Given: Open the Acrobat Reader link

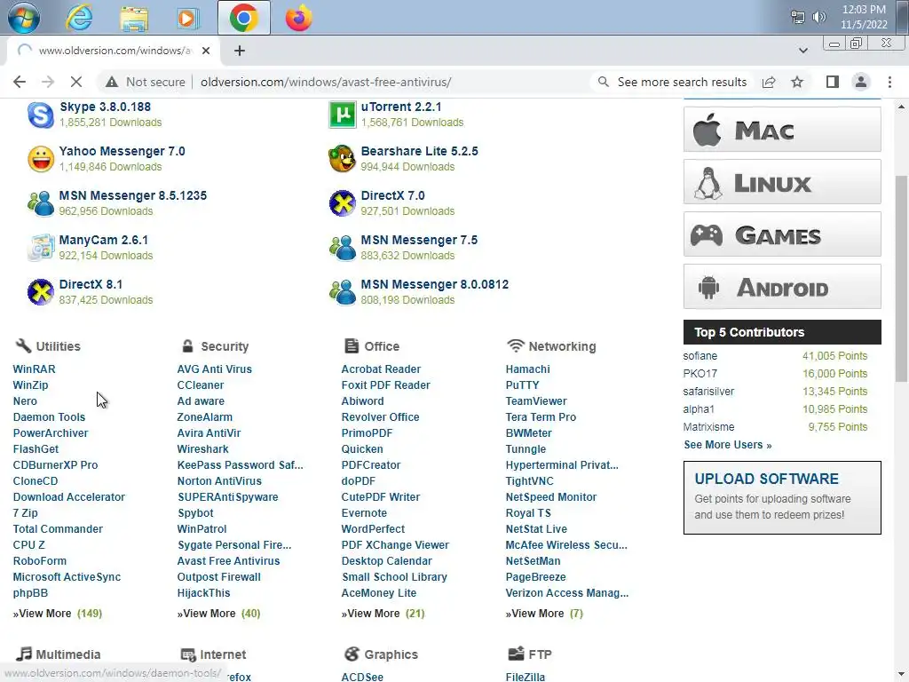Looking at the screenshot, I should tap(381, 369).
